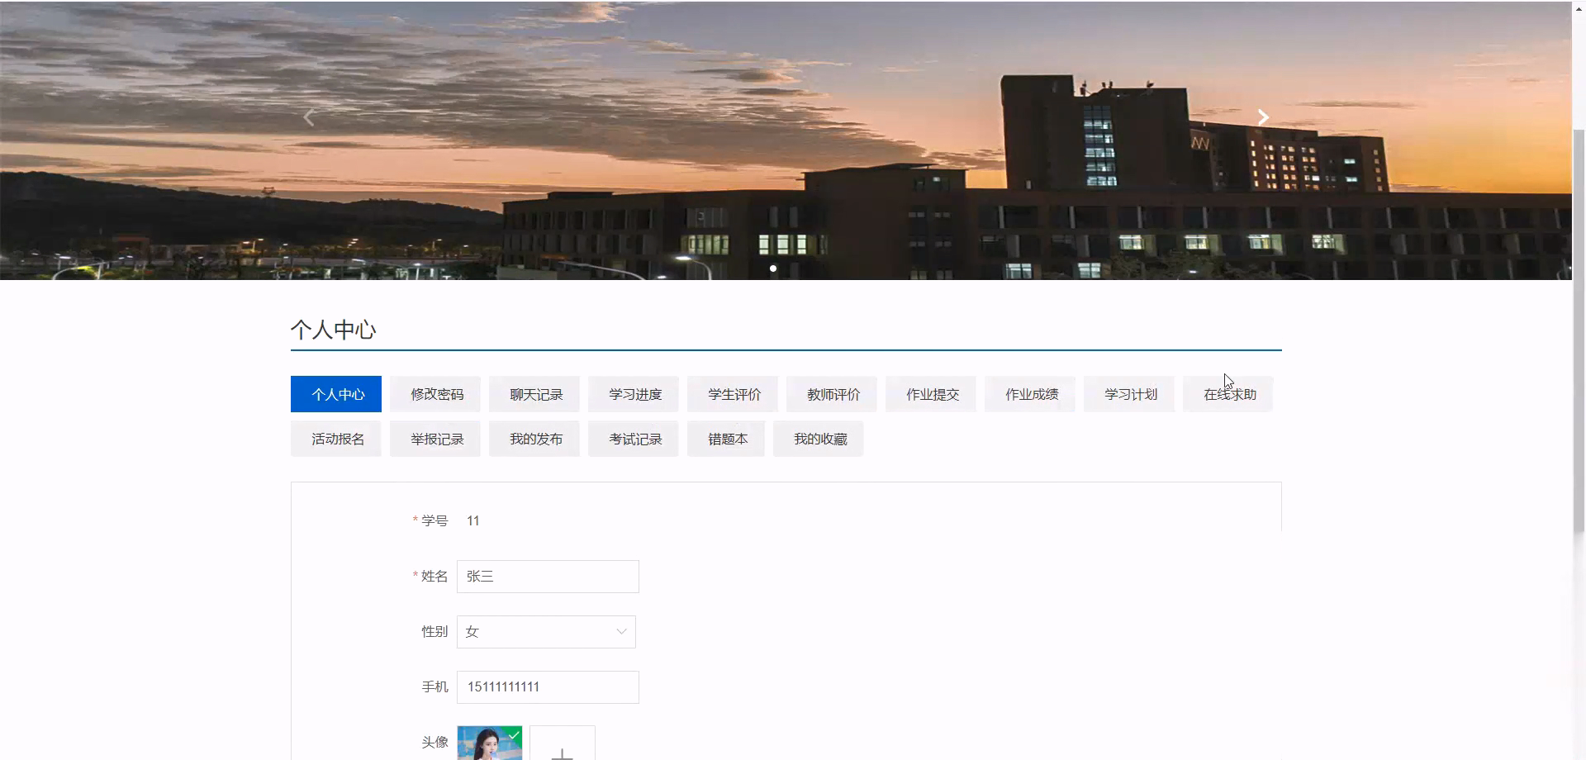
Task: Open 聊天记录 tab
Action: point(534,394)
